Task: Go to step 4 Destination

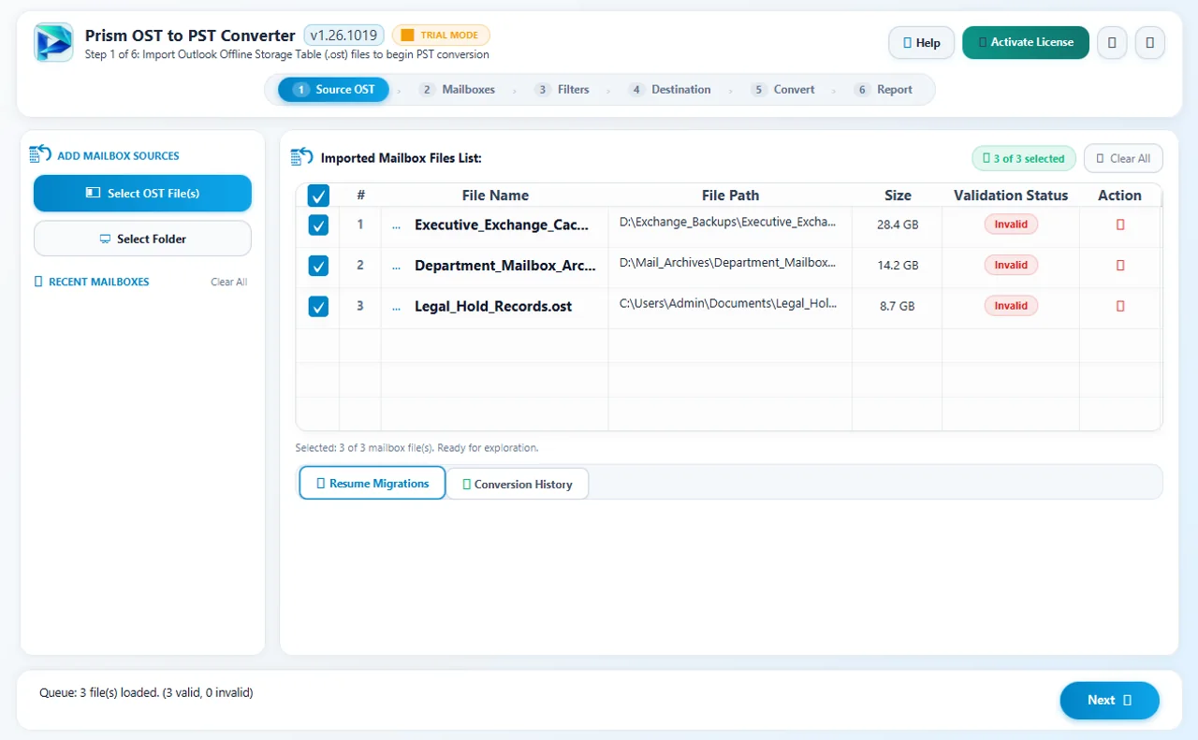Action: click(x=669, y=90)
